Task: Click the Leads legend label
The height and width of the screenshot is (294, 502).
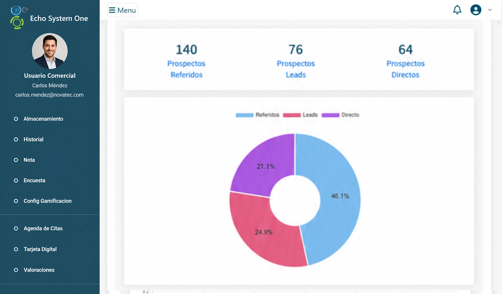Action: click(x=310, y=115)
